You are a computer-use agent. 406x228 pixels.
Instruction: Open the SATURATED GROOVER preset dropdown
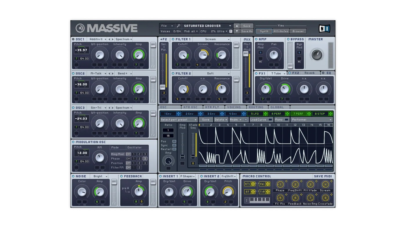pos(207,26)
